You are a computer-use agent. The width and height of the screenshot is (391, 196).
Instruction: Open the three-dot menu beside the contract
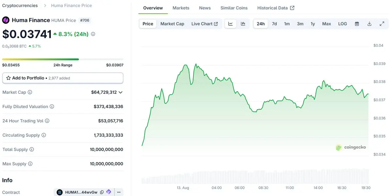pos(119,192)
